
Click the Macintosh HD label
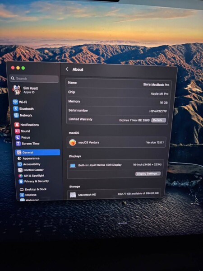pyautogui.click(x=87, y=195)
